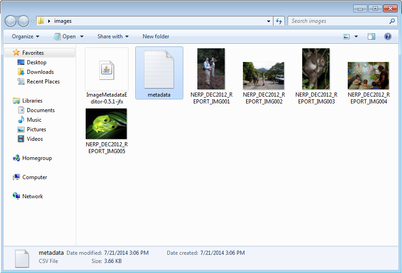Open the recent pages dropdown arrow
This screenshot has height=273, width=402.
(32, 21)
